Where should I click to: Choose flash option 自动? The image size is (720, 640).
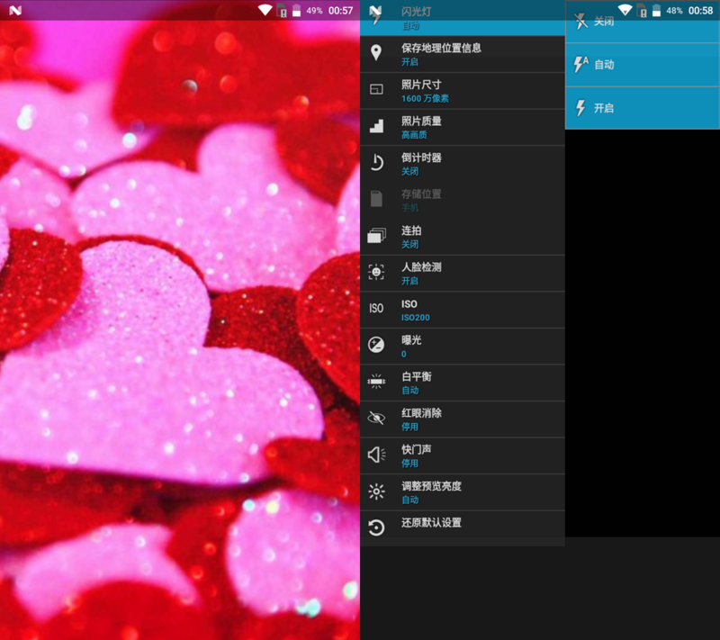643,65
